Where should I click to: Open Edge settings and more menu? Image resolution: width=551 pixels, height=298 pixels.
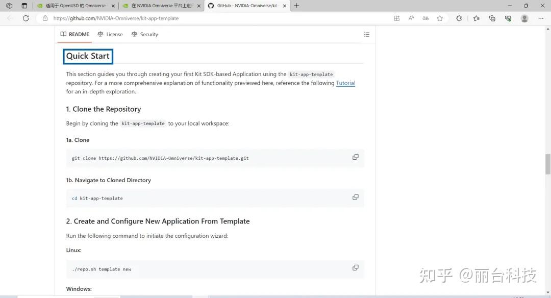pyautogui.click(x=541, y=18)
